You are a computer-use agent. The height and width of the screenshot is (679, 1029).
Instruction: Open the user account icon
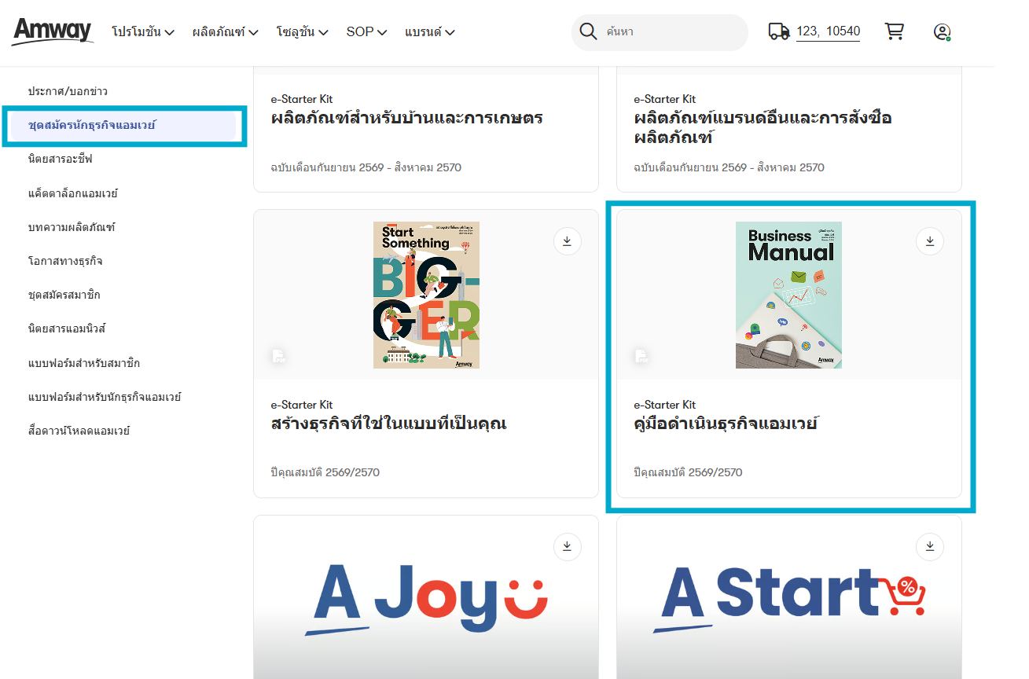942,32
